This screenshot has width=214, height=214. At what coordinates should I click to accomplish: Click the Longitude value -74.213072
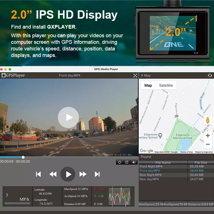click(x=45, y=204)
